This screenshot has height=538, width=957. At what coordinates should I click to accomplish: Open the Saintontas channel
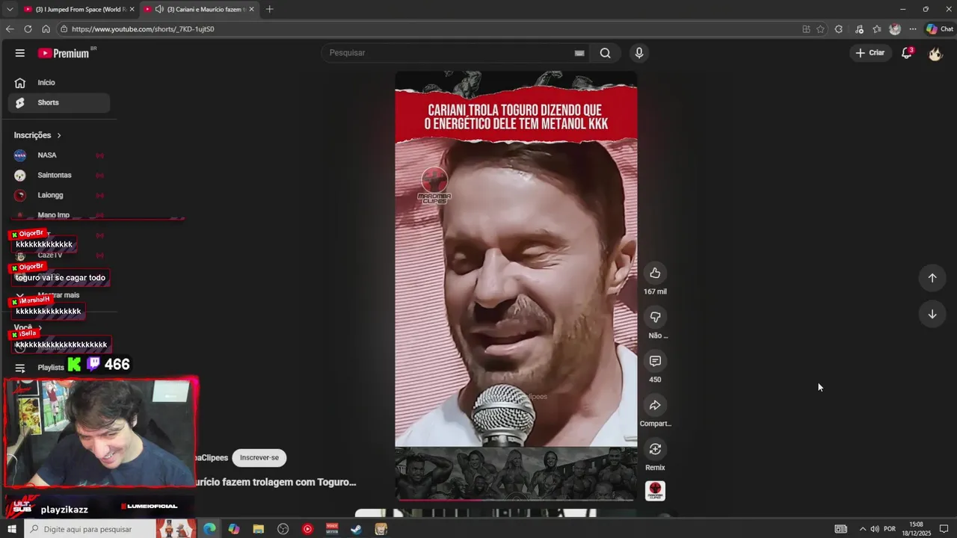click(x=59, y=175)
